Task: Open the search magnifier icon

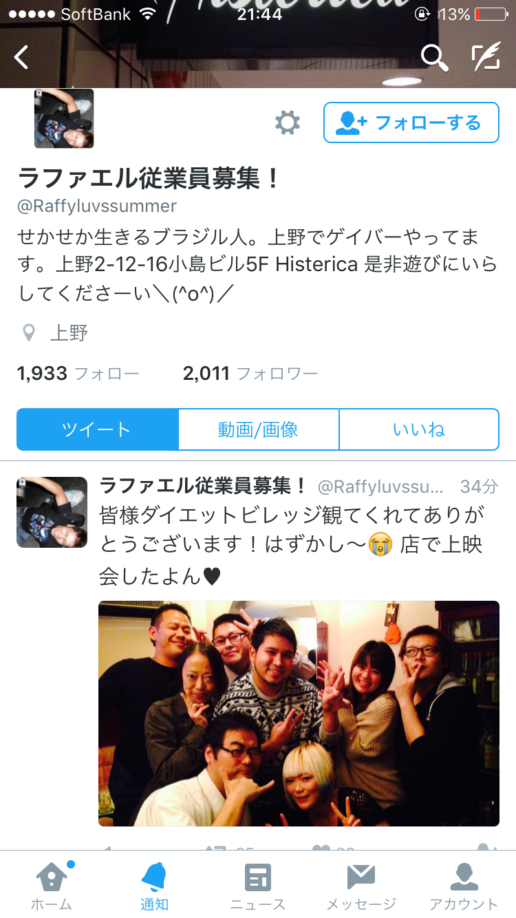Action: pos(434,58)
